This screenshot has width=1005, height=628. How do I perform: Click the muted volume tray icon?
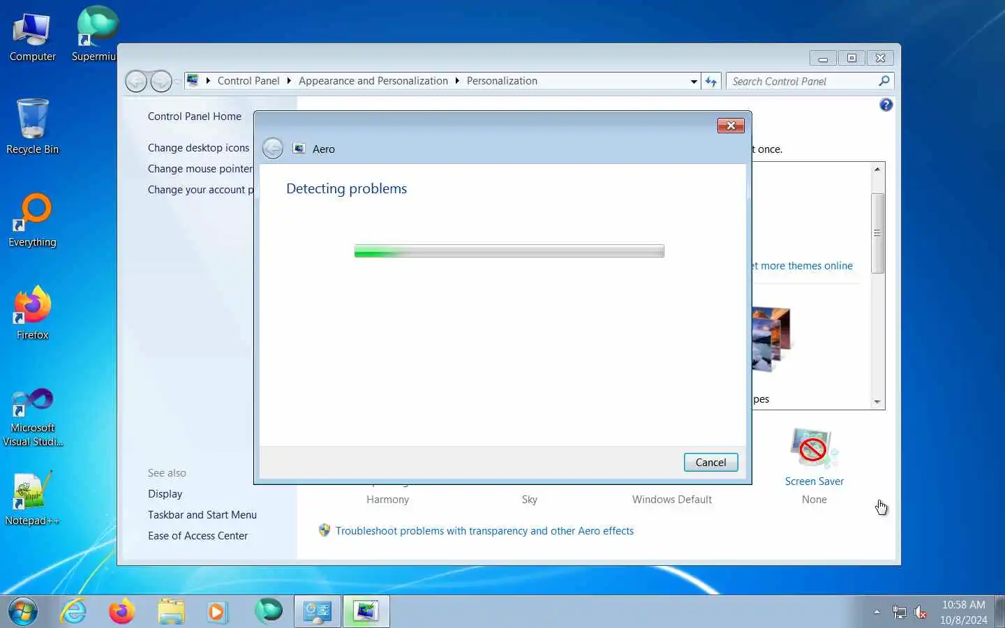click(921, 613)
